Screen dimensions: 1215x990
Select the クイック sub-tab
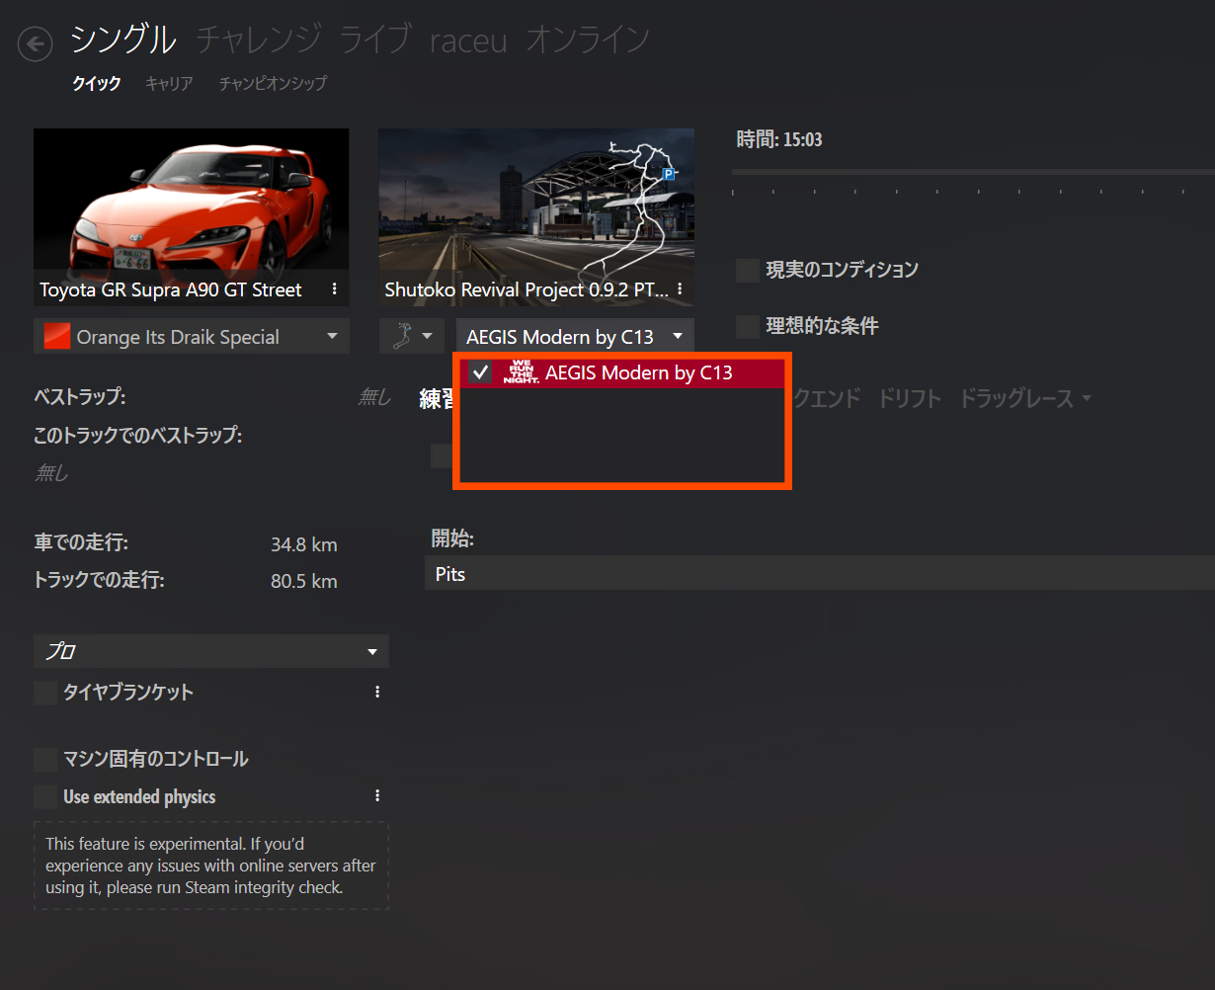point(97,84)
